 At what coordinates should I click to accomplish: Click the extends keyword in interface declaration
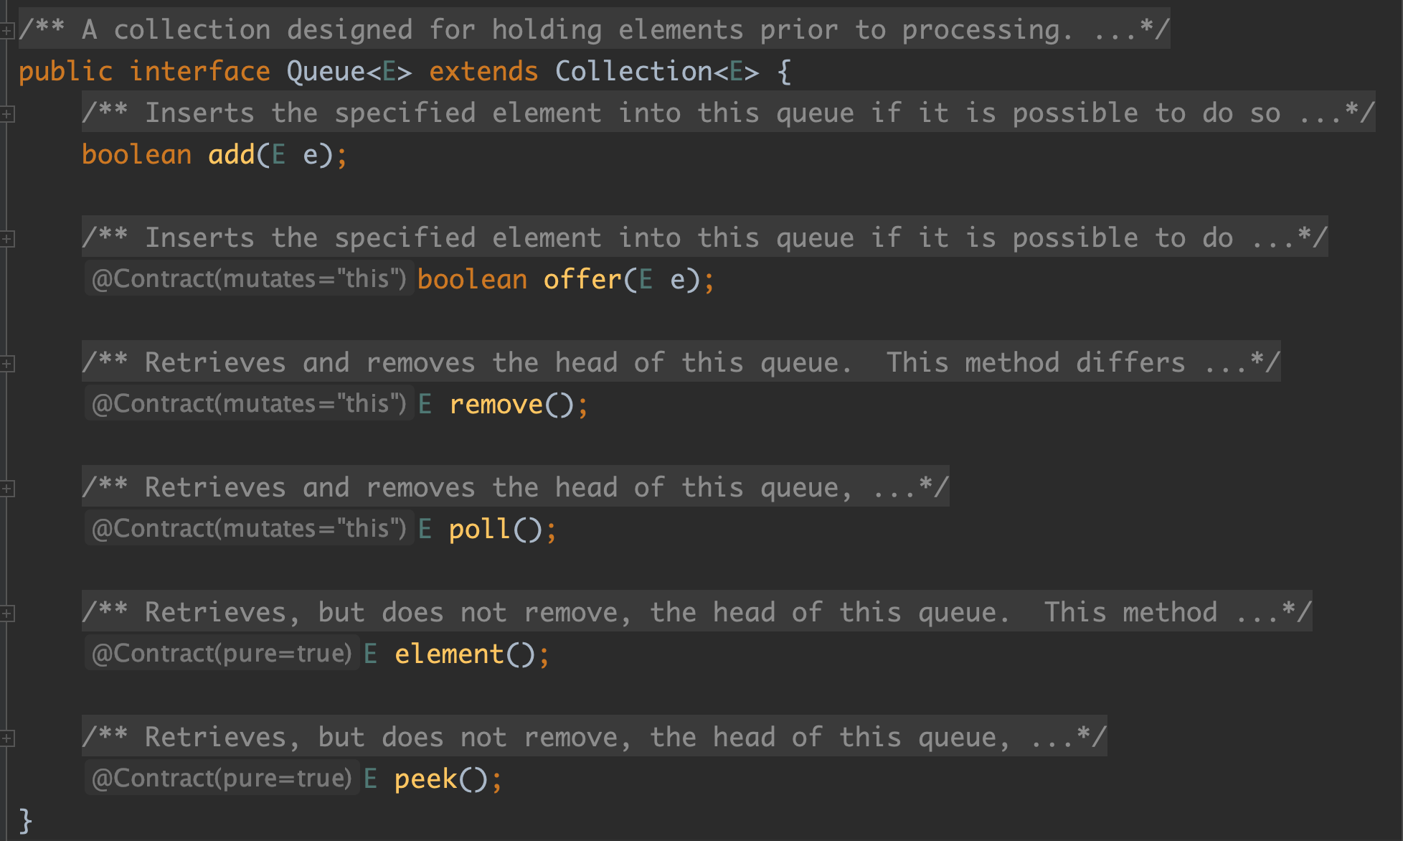[483, 72]
